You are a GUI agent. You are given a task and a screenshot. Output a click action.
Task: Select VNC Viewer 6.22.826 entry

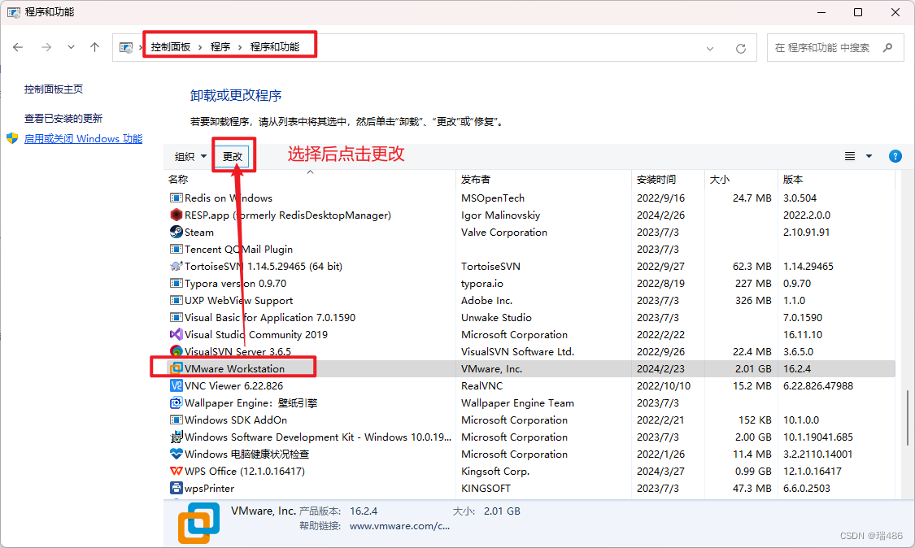(233, 385)
